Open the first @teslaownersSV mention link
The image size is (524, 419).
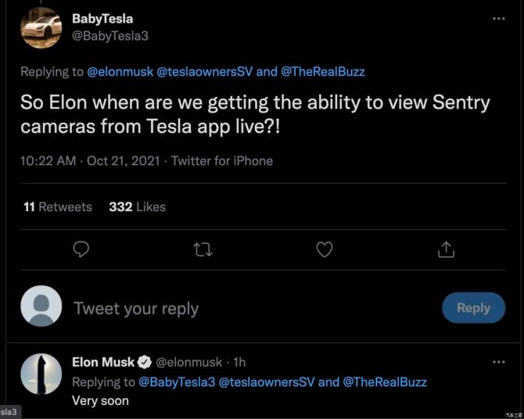click(x=205, y=71)
